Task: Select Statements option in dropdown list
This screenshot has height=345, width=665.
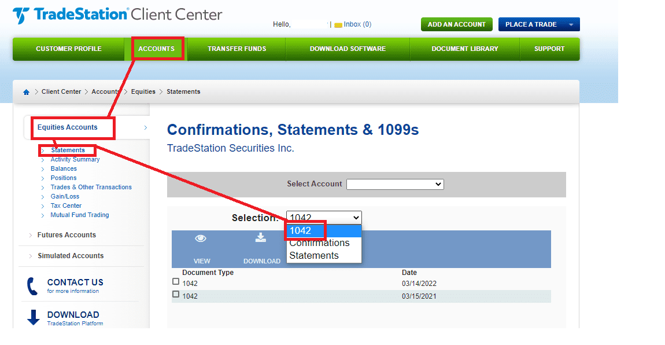Action: click(314, 256)
